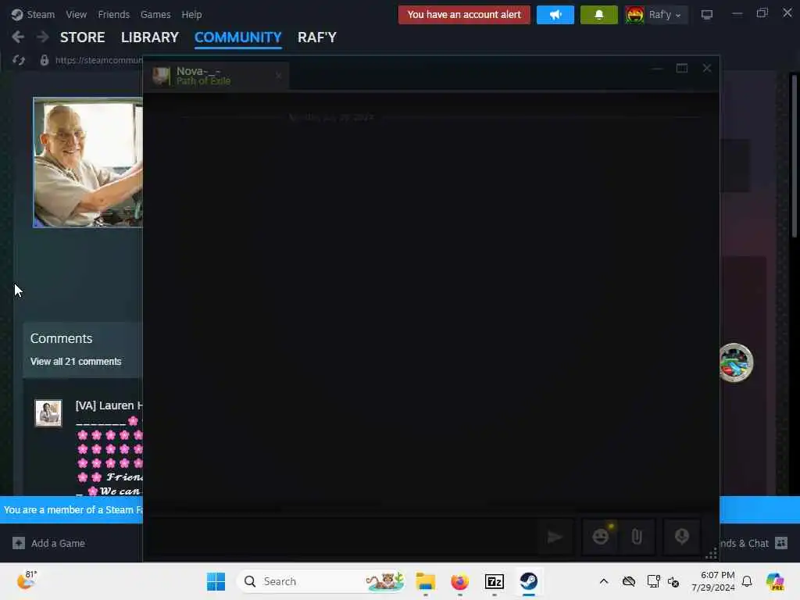Click the OneDrive cloud tray icon
The height and width of the screenshot is (600, 800).
[x=629, y=581]
